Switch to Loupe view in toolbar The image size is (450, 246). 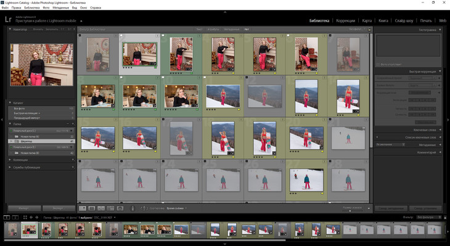pos(92,208)
